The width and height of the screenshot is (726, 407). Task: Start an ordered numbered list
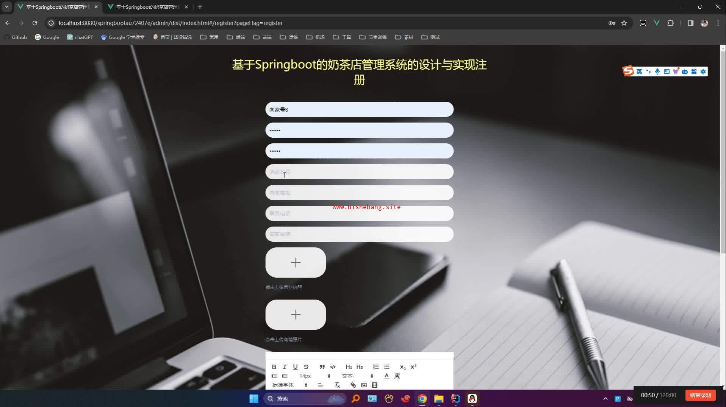tap(376, 367)
